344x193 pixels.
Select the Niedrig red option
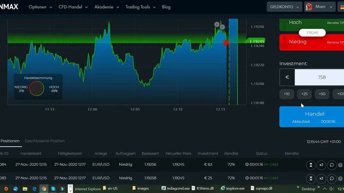[x=312, y=42]
